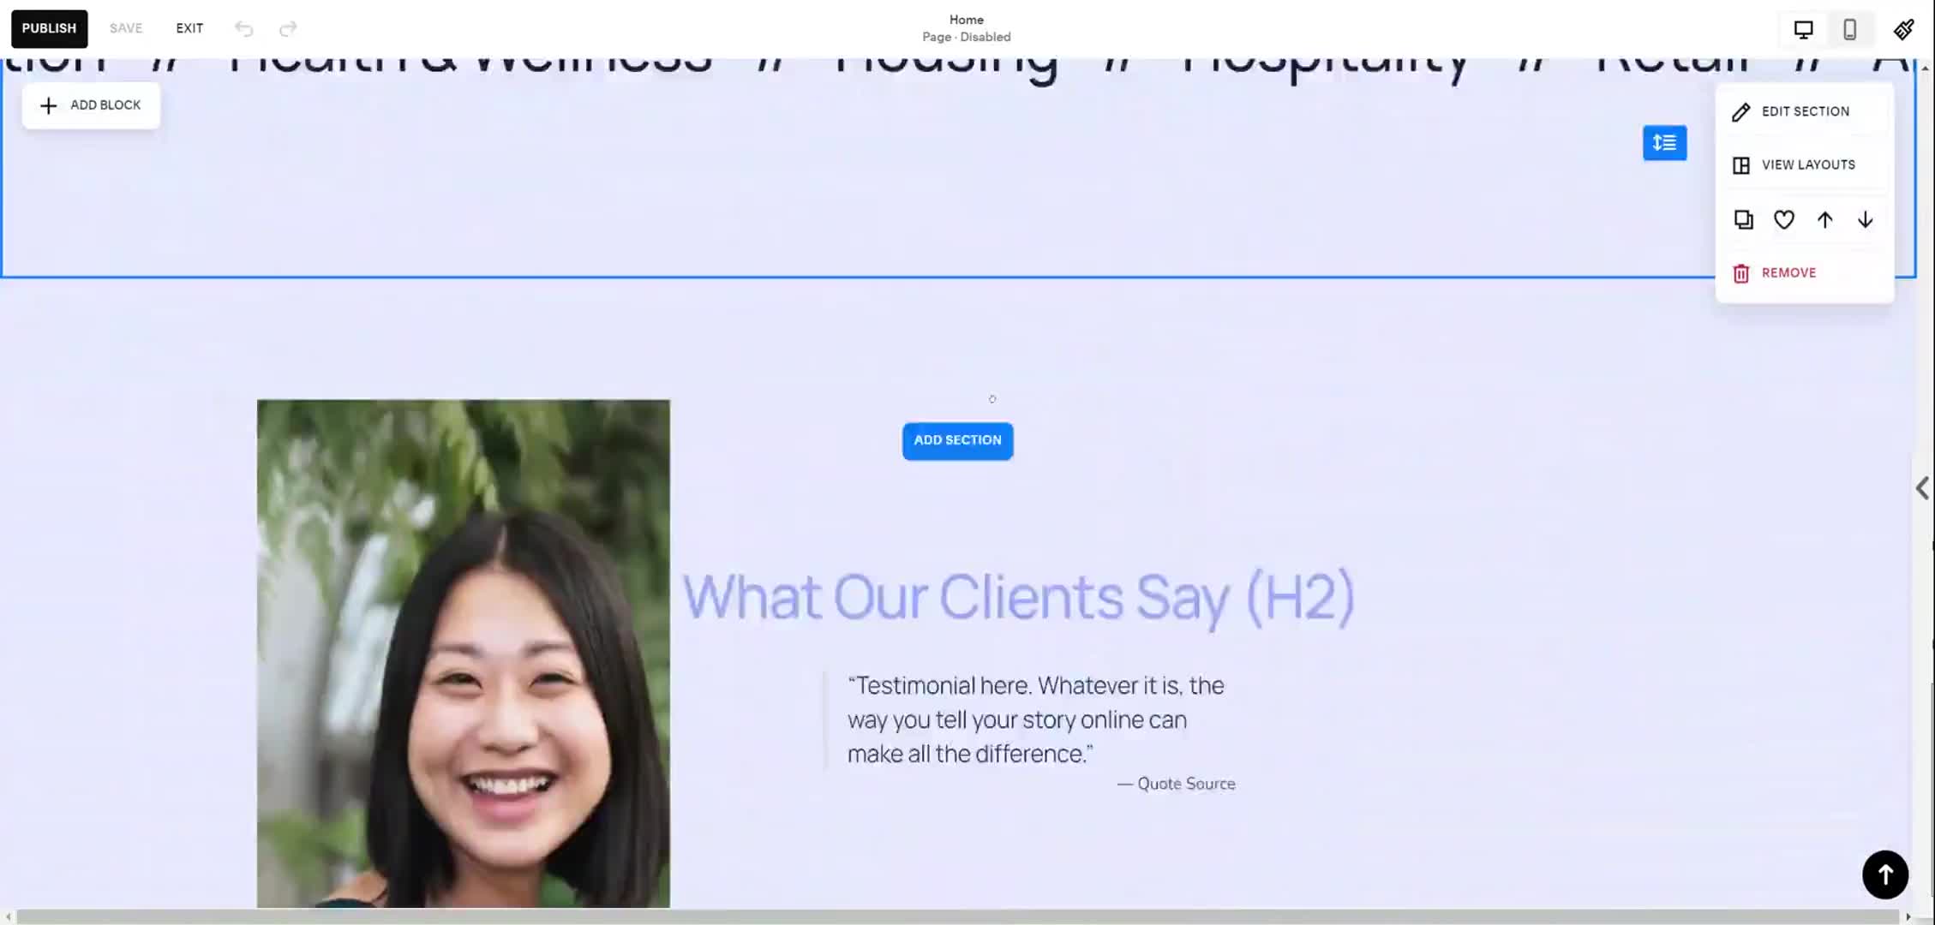1935x925 pixels.
Task: Click the pencil icon beside Edit Section
Action: point(1740,112)
